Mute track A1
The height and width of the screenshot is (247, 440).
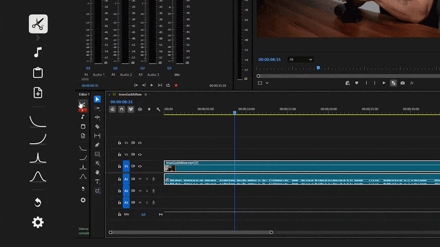140,179
